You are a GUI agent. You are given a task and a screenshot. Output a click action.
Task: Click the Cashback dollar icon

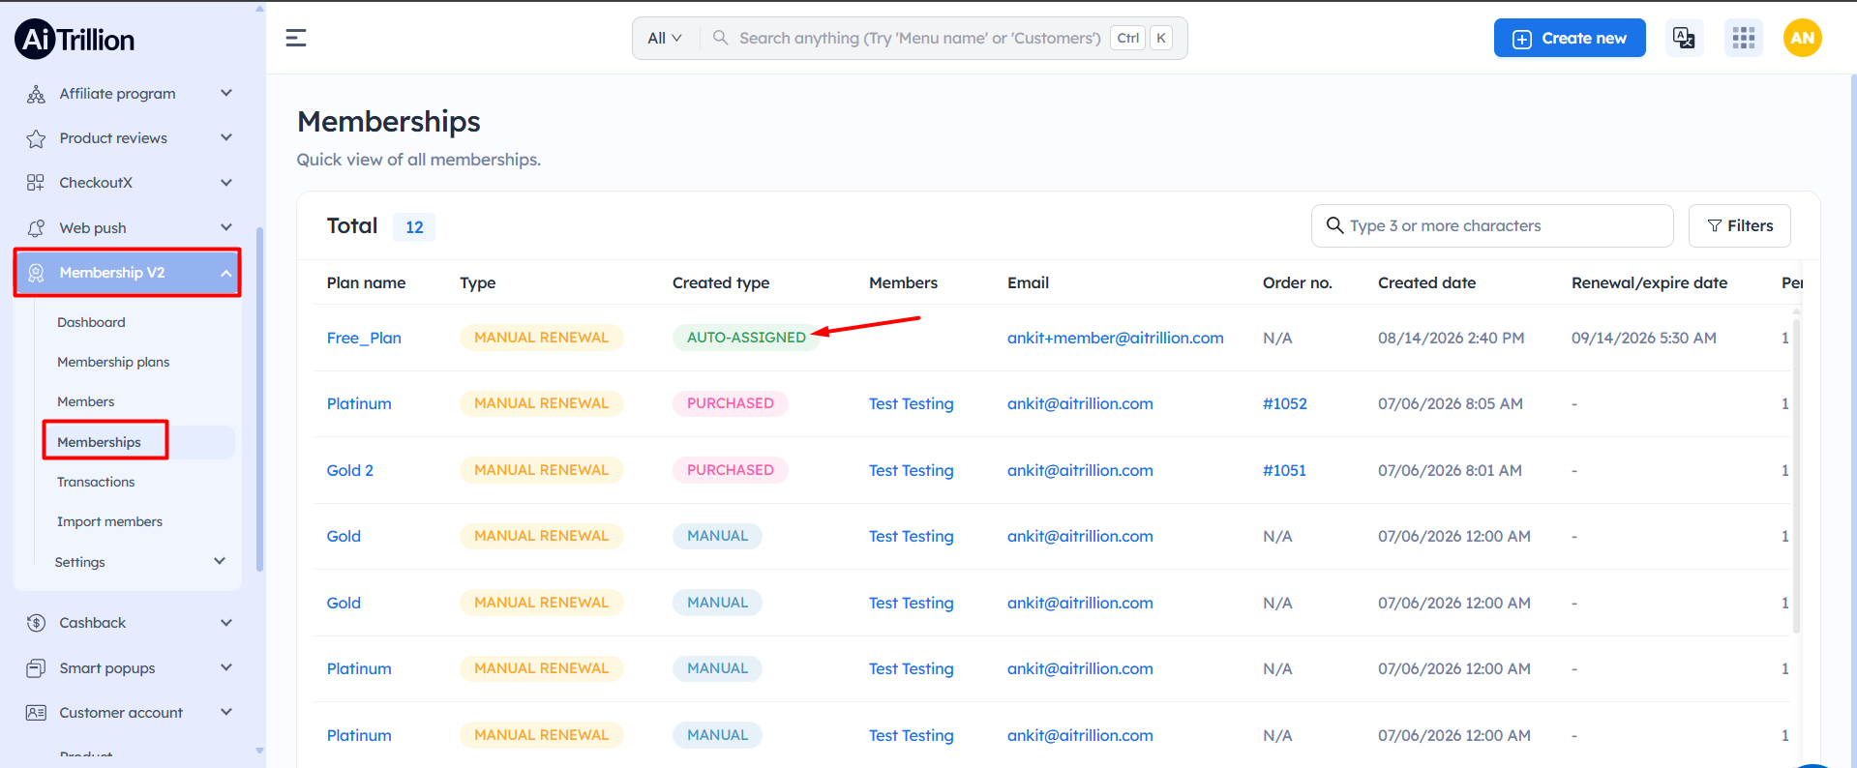[x=36, y=623]
